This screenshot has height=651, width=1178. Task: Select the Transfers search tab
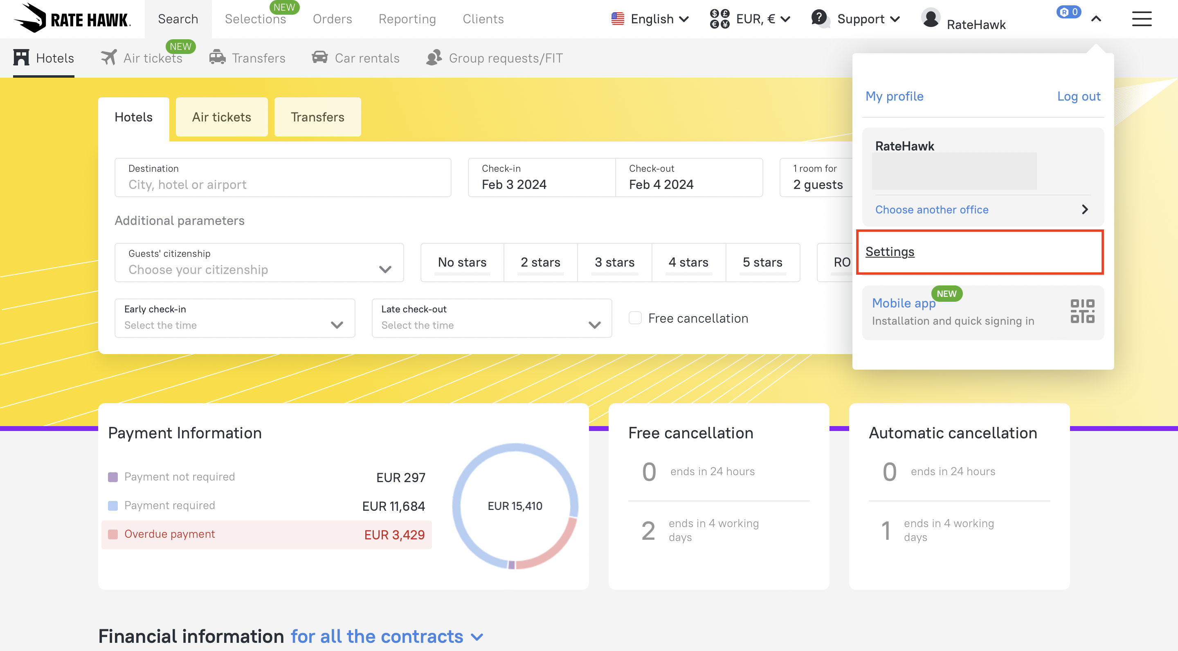[x=317, y=117]
